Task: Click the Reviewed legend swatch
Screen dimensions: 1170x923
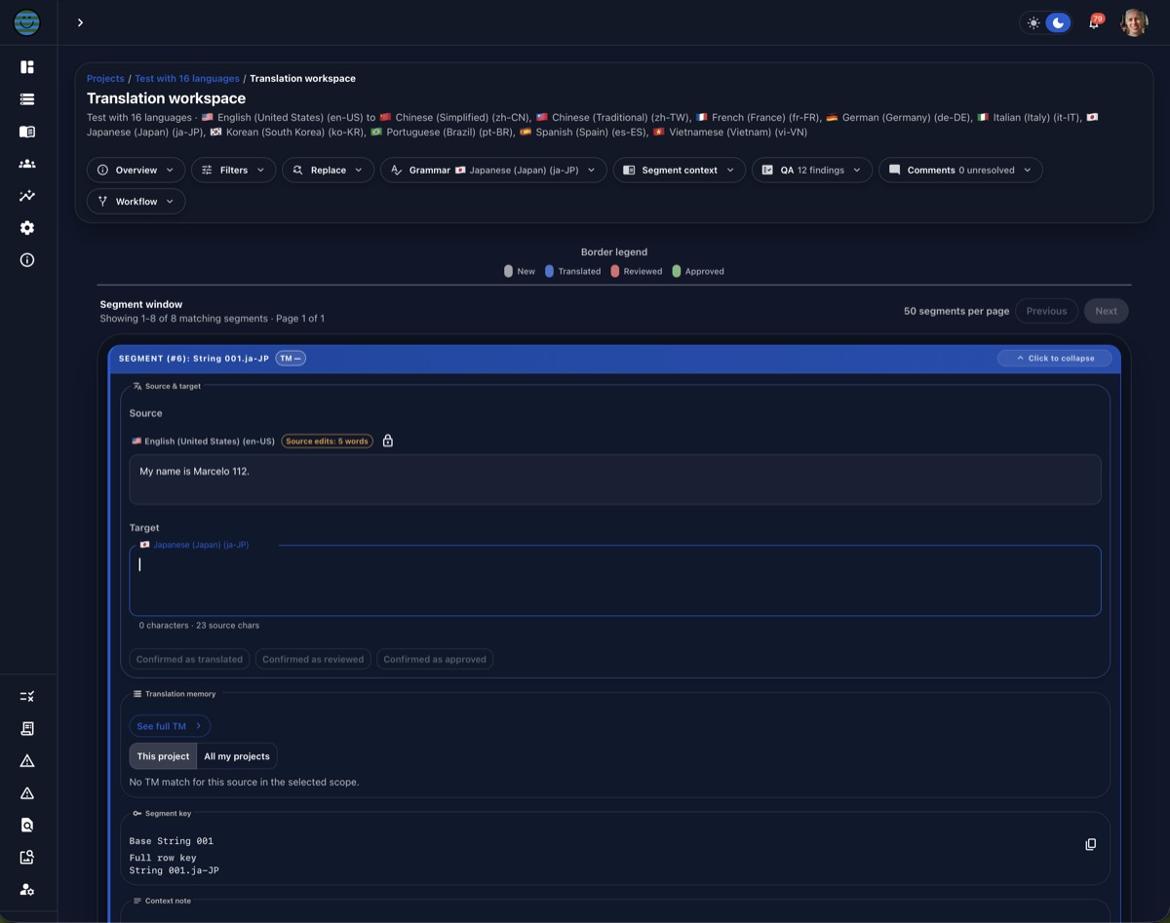Action: (615, 271)
